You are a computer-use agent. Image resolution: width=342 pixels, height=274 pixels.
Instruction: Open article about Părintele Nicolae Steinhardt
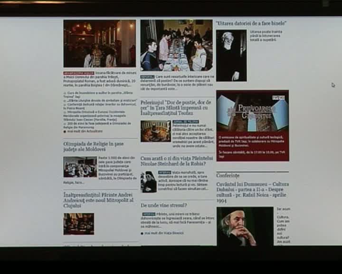(x=177, y=161)
